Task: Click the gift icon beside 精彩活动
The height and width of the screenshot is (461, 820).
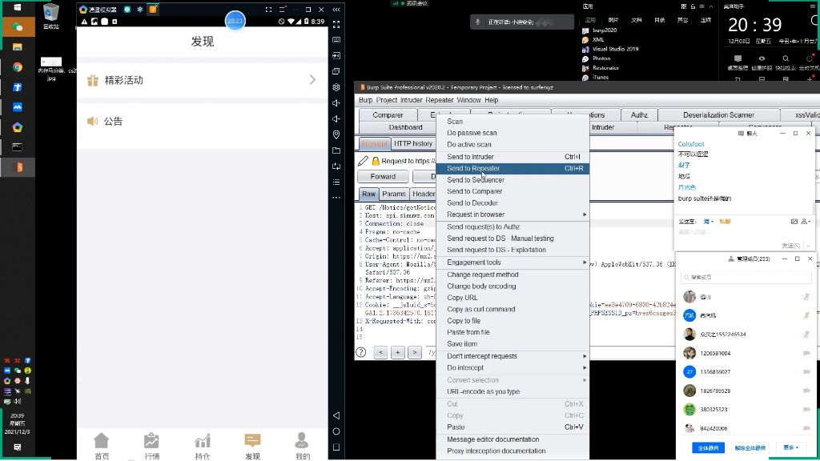Action: click(93, 81)
